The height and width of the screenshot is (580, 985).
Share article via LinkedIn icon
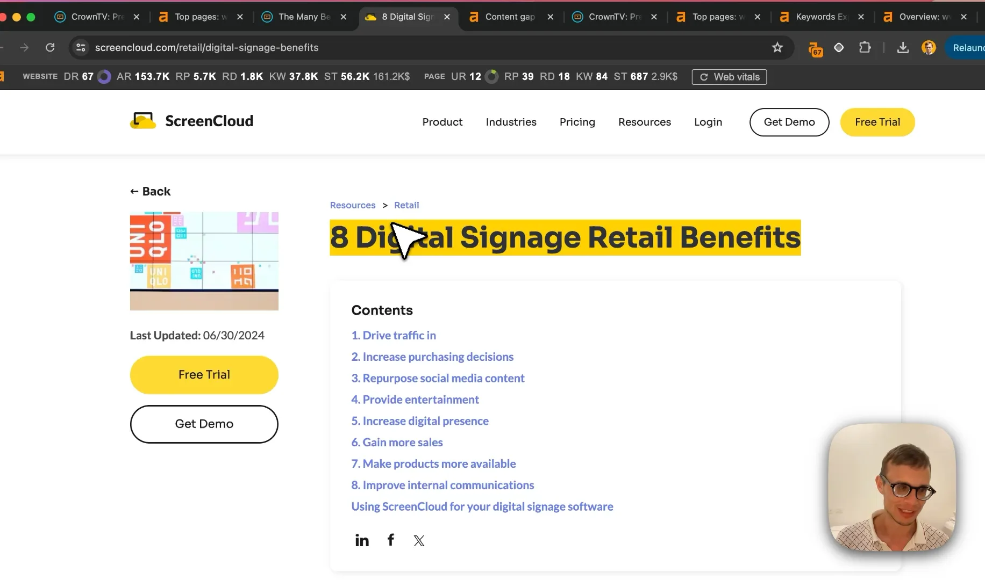pyautogui.click(x=362, y=540)
